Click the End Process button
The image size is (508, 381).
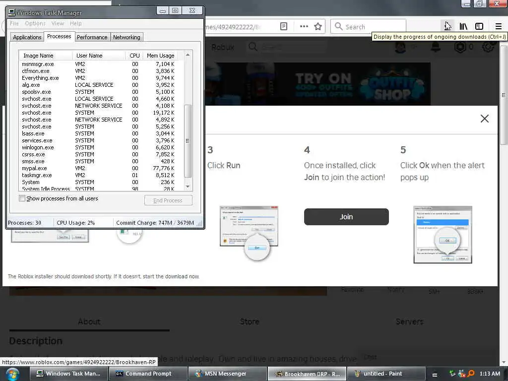coord(168,200)
